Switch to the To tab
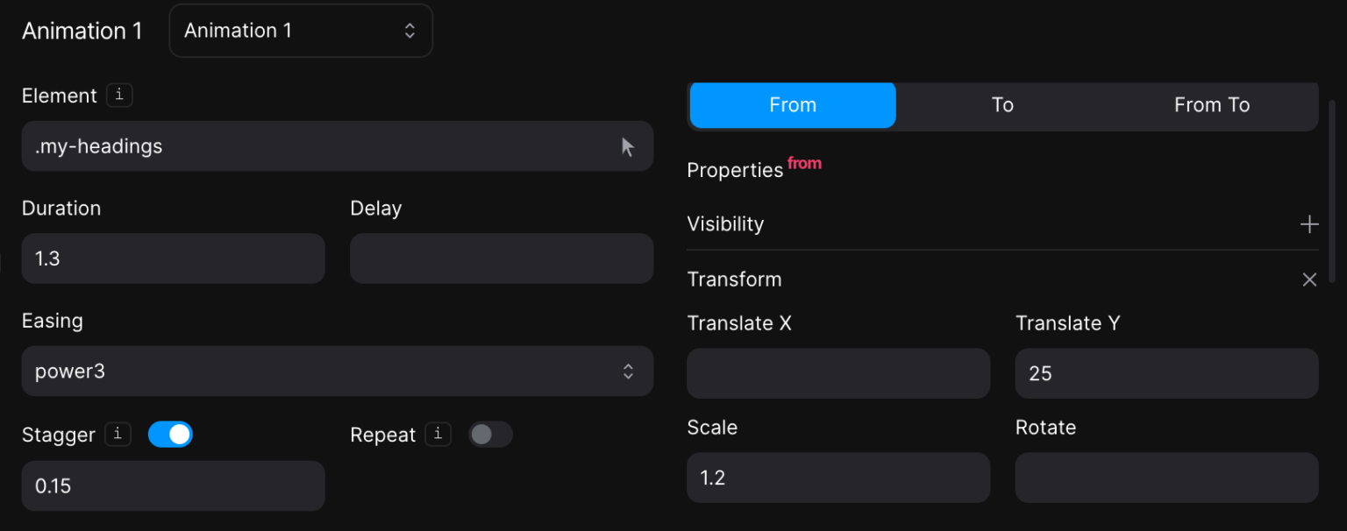Viewport: 1347px width, 531px height. pyautogui.click(x=1002, y=105)
